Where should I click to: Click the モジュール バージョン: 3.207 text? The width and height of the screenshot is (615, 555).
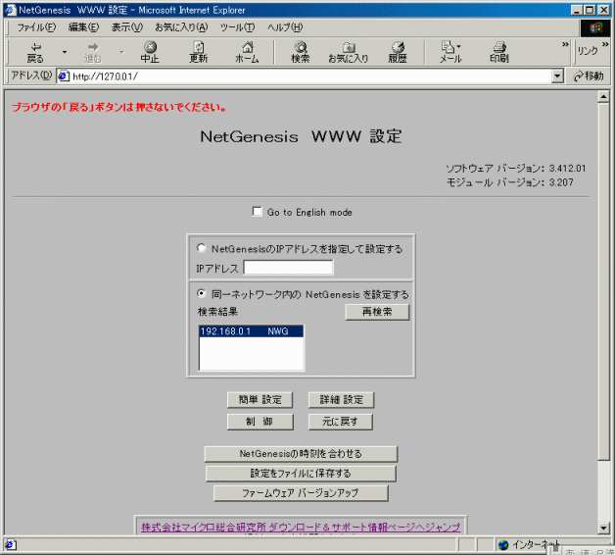pos(510,182)
